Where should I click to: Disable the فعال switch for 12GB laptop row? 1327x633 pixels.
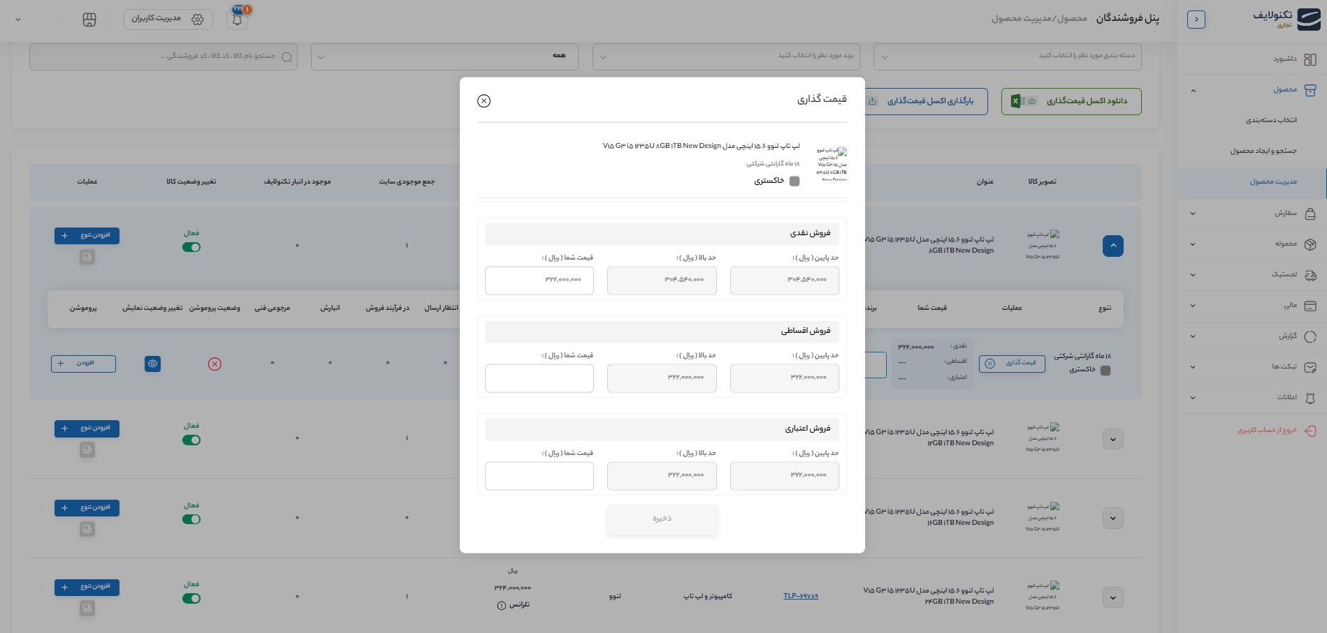click(x=191, y=440)
